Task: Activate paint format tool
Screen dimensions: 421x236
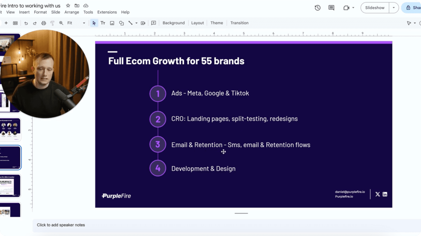Action: click(52, 23)
